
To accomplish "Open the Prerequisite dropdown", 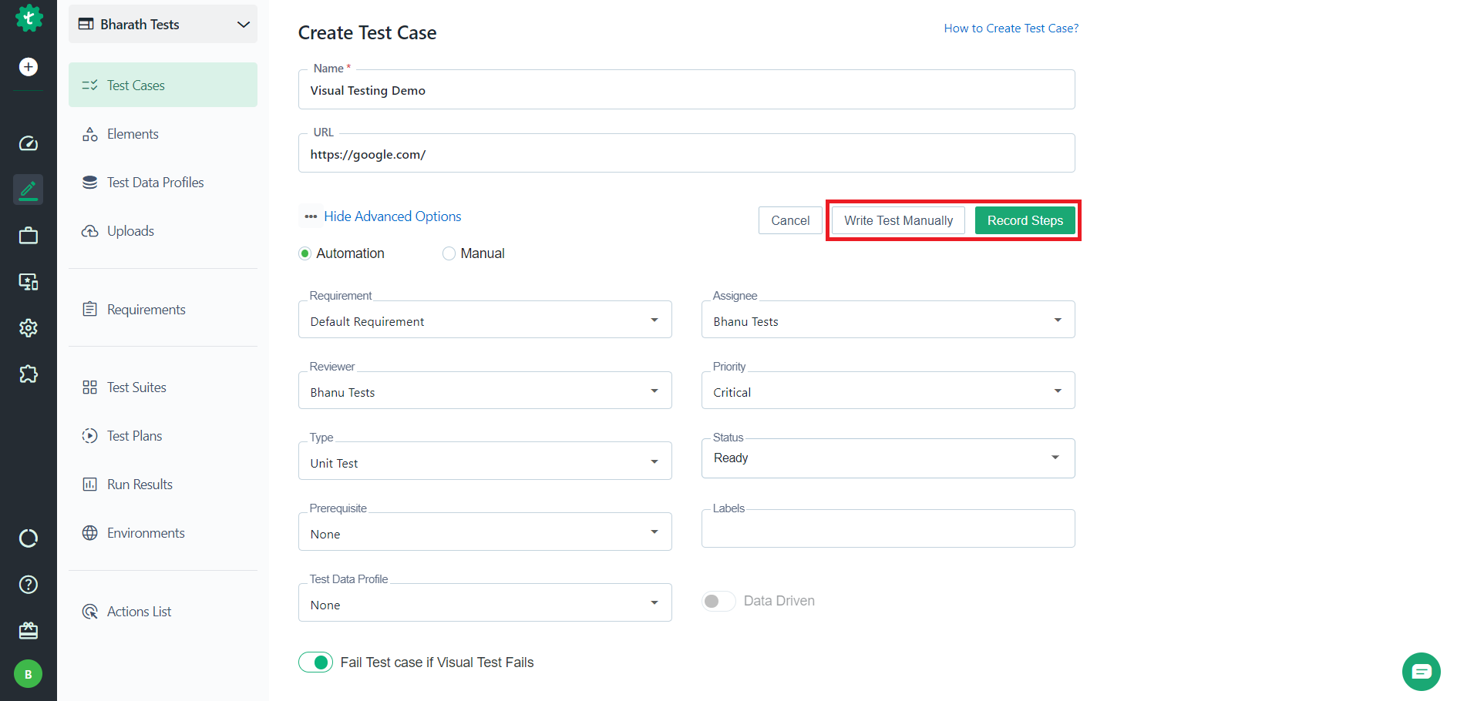I will pos(485,532).
